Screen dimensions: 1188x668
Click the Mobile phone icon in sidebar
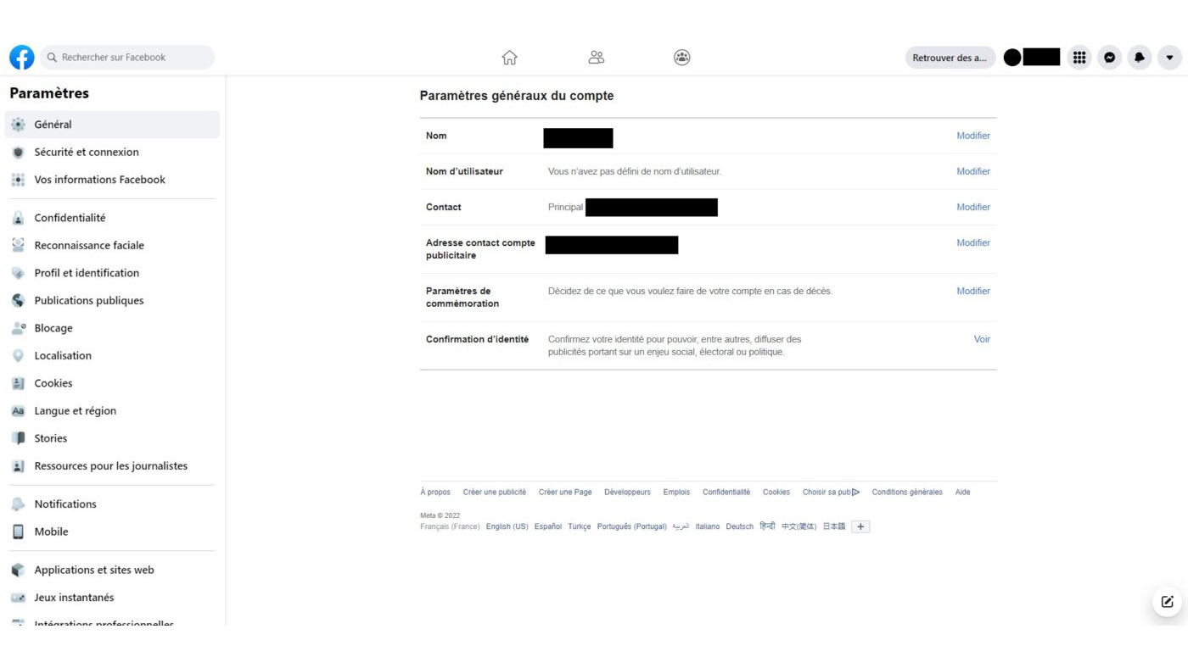tap(19, 532)
